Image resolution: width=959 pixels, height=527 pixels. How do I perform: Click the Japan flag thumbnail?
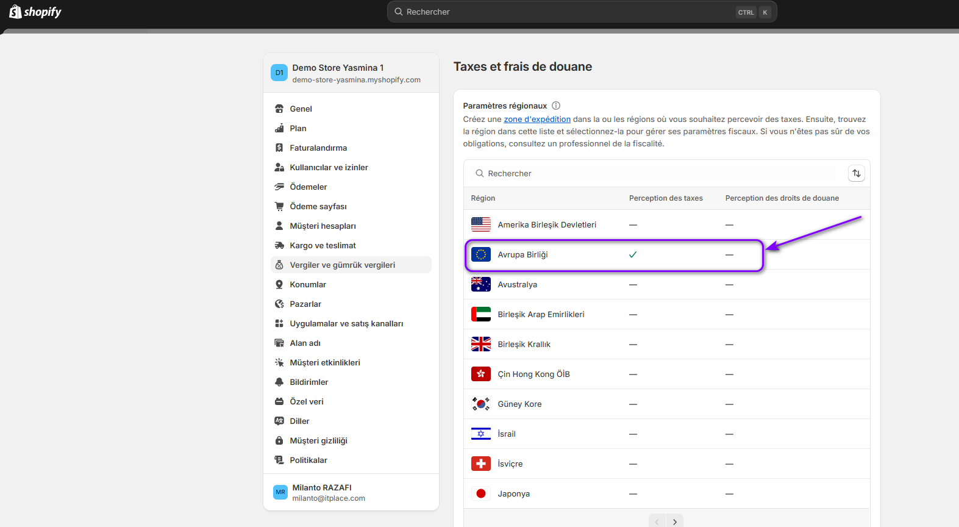pyautogui.click(x=481, y=493)
